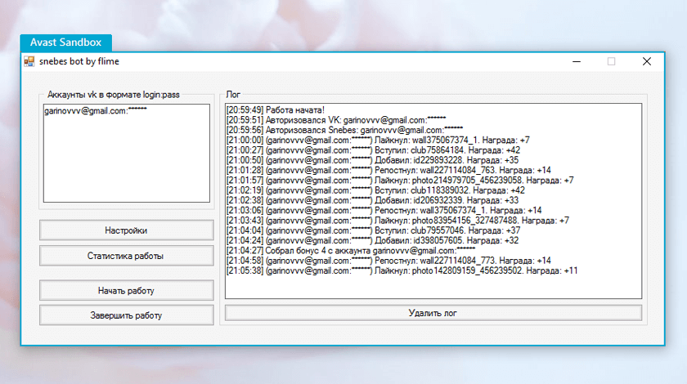Image resolution: width=687 pixels, height=384 pixels.
Task: Select log entry Вступил club75864184
Action: point(373,150)
